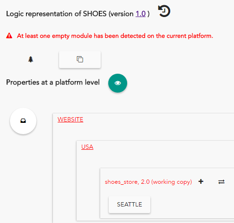Viewport: 234px width, 223px height.
Task: Click the restore history clock icon
Action: 164,11
